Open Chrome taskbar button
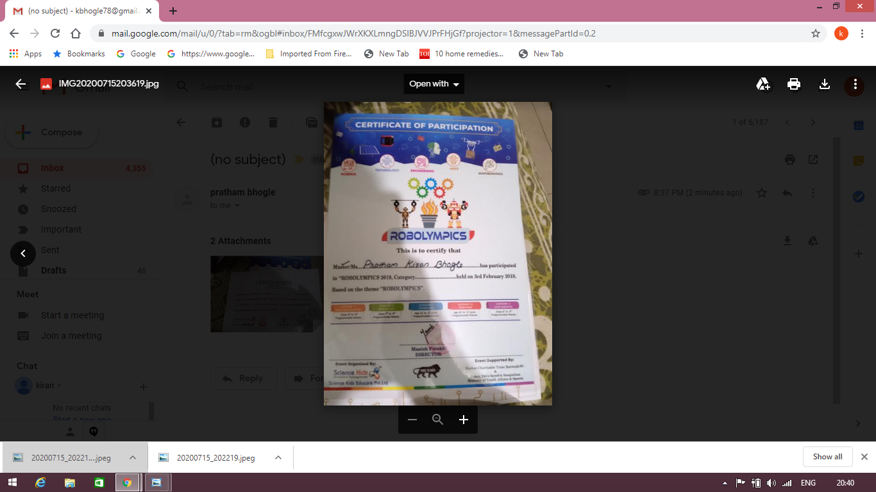 [128, 482]
